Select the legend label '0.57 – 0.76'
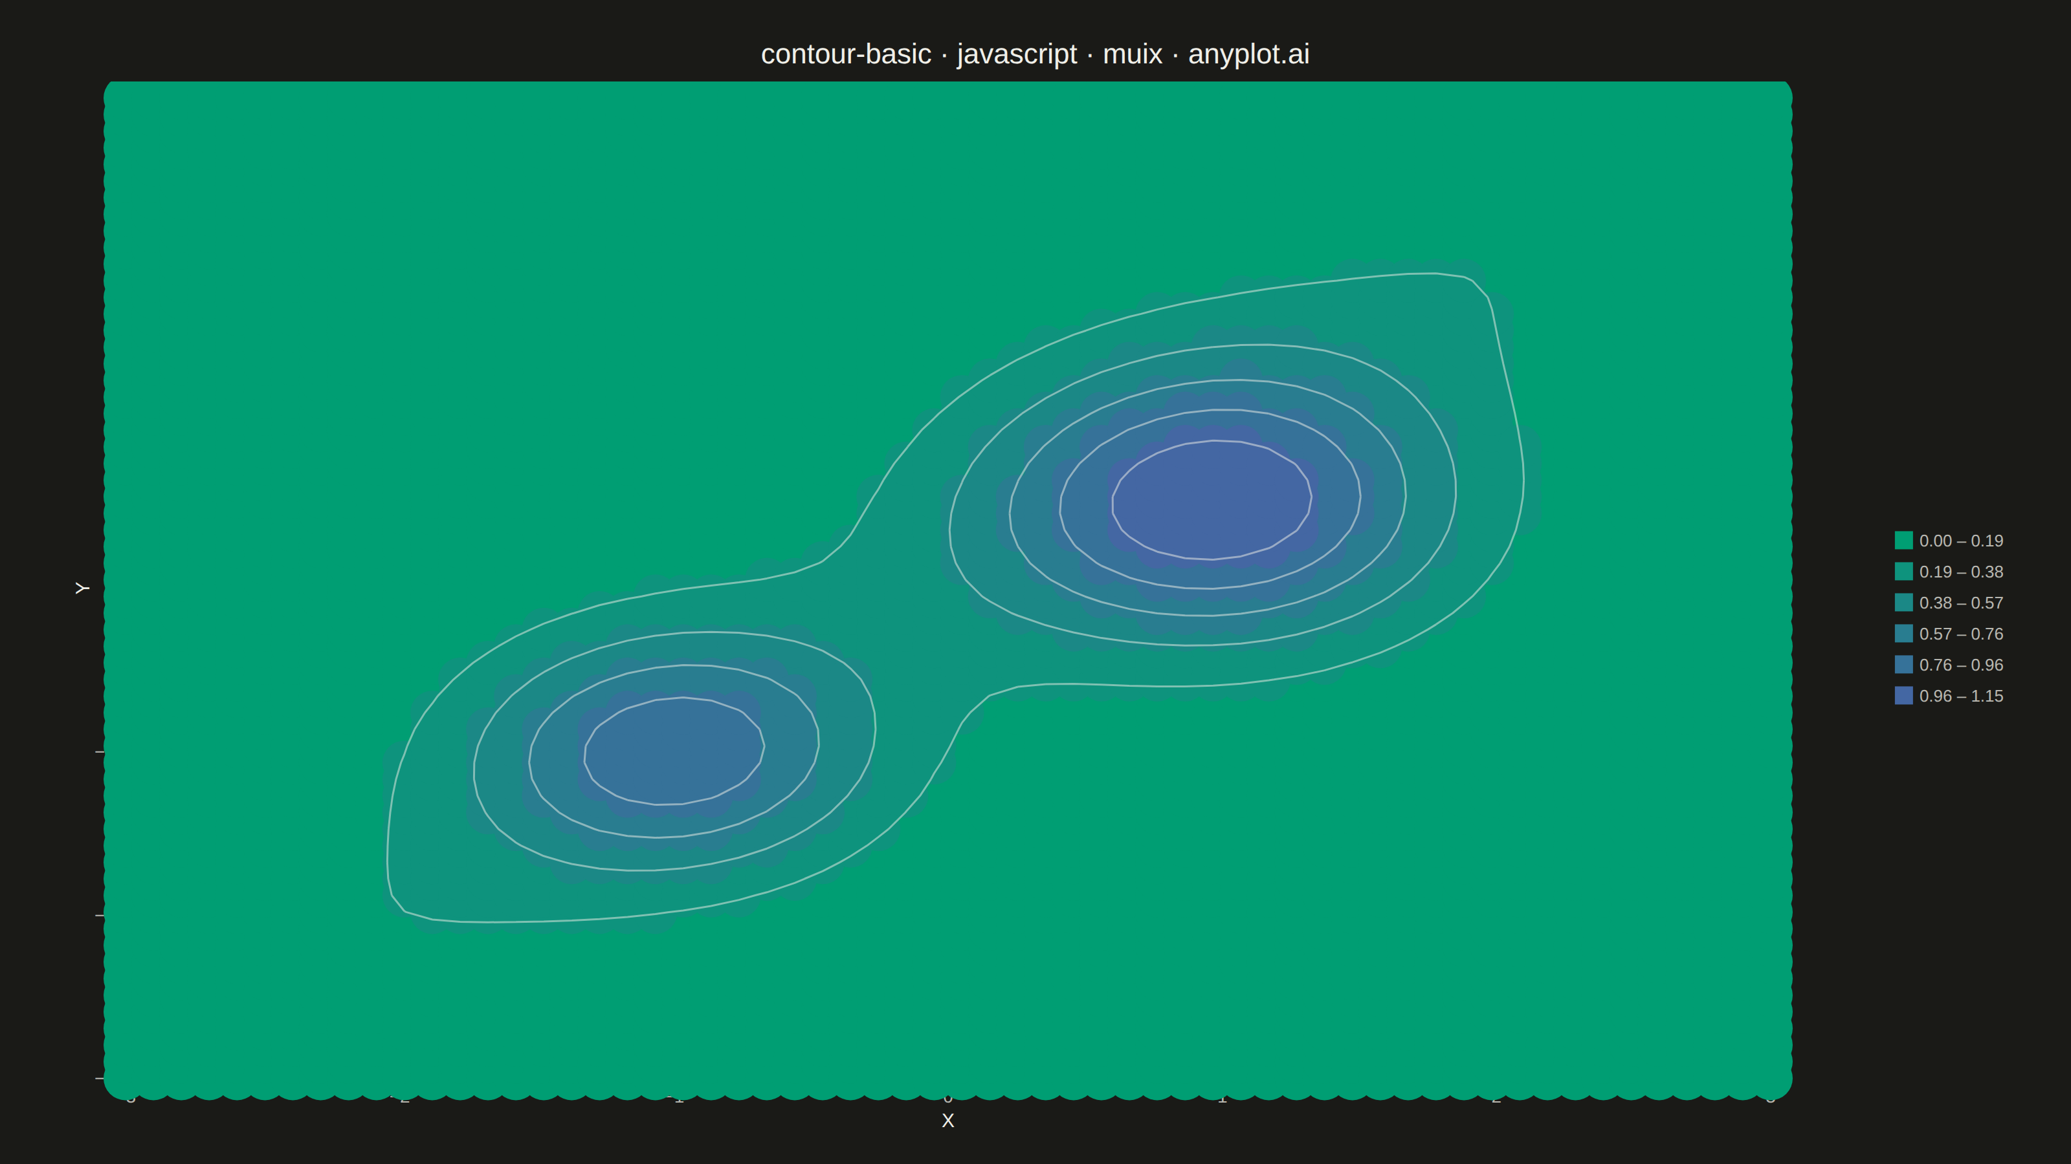 (1961, 634)
